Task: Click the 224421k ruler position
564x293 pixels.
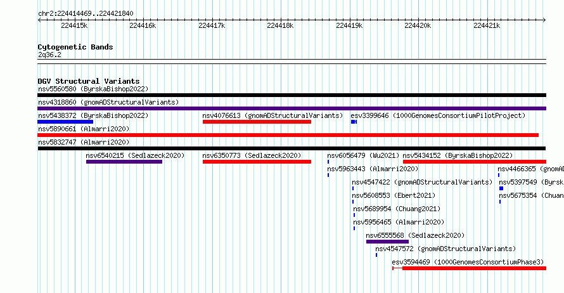Action: point(487,25)
